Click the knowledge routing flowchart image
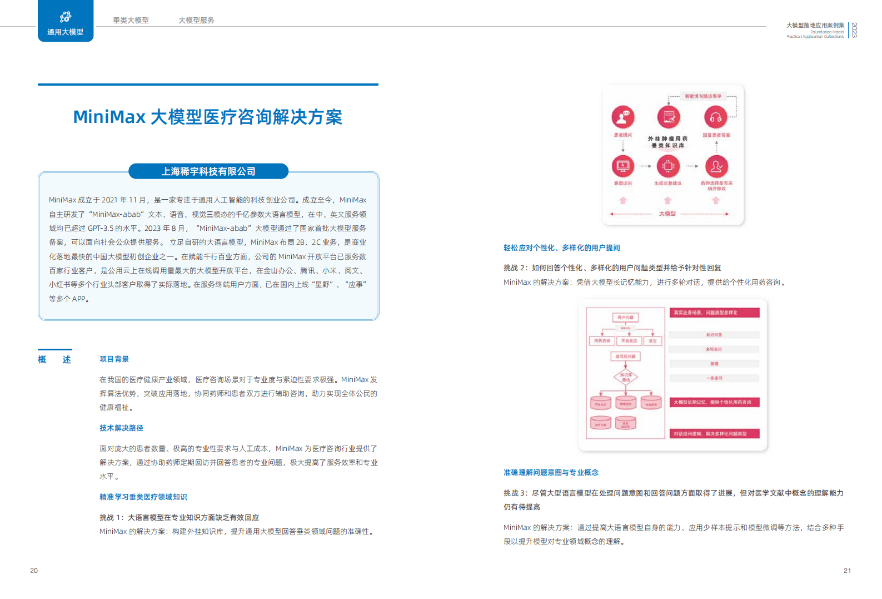 (x=672, y=375)
